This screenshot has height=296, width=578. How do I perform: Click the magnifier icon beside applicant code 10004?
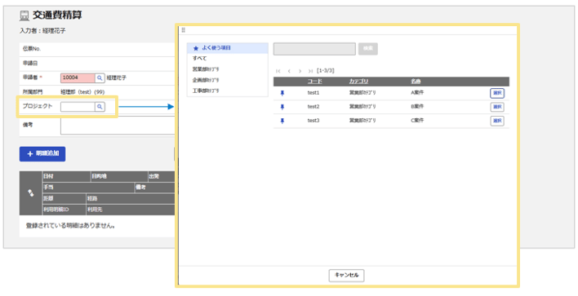coord(100,78)
